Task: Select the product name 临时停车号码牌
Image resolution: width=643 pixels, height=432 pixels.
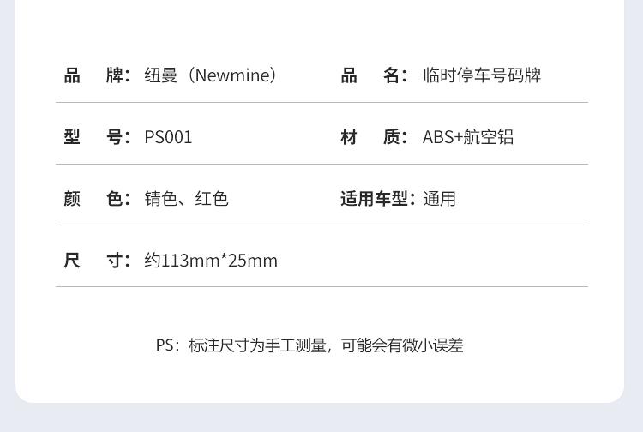Action: (482, 75)
